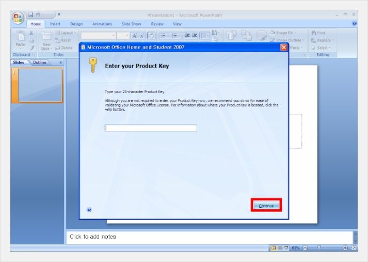Switch to the Home ribbon tab
This screenshot has width=368, height=262.
click(x=36, y=24)
